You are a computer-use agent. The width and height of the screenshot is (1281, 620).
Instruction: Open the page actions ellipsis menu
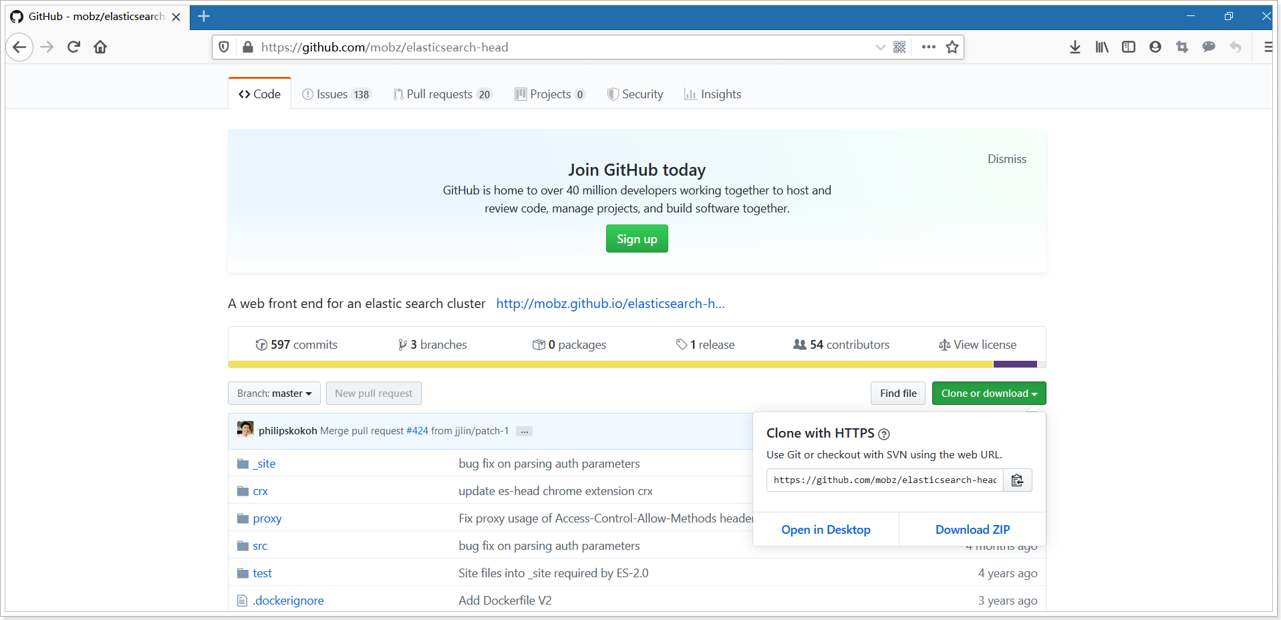928,47
